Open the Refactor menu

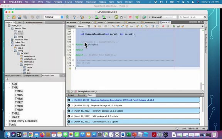point(79,2)
